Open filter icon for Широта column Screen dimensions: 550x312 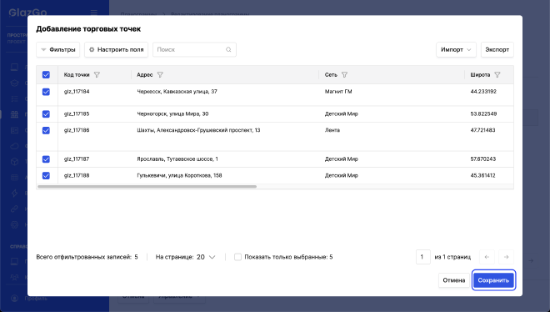coord(497,75)
